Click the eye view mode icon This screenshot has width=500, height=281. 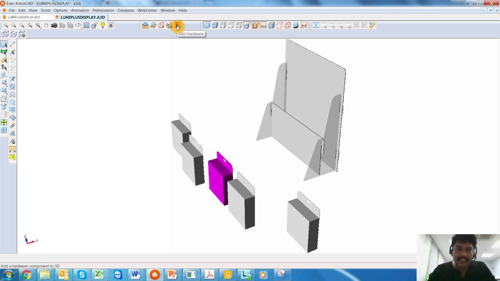(111, 25)
